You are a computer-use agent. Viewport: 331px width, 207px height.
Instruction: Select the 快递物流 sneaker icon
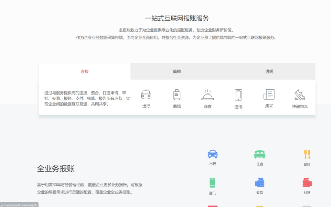click(x=300, y=95)
